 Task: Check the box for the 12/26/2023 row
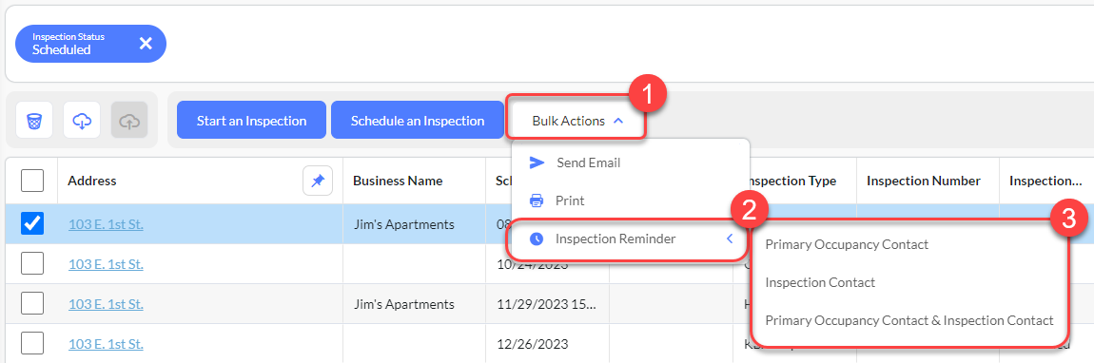32,343
